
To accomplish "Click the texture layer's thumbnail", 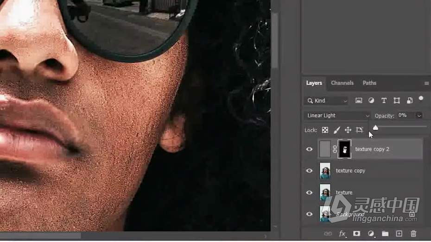I will pyautogui.click(x=325, y=192).
